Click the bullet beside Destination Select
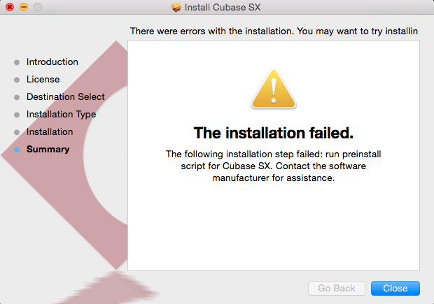The width and height of the screenshot is (434, 304). click(x=17, y=97)
